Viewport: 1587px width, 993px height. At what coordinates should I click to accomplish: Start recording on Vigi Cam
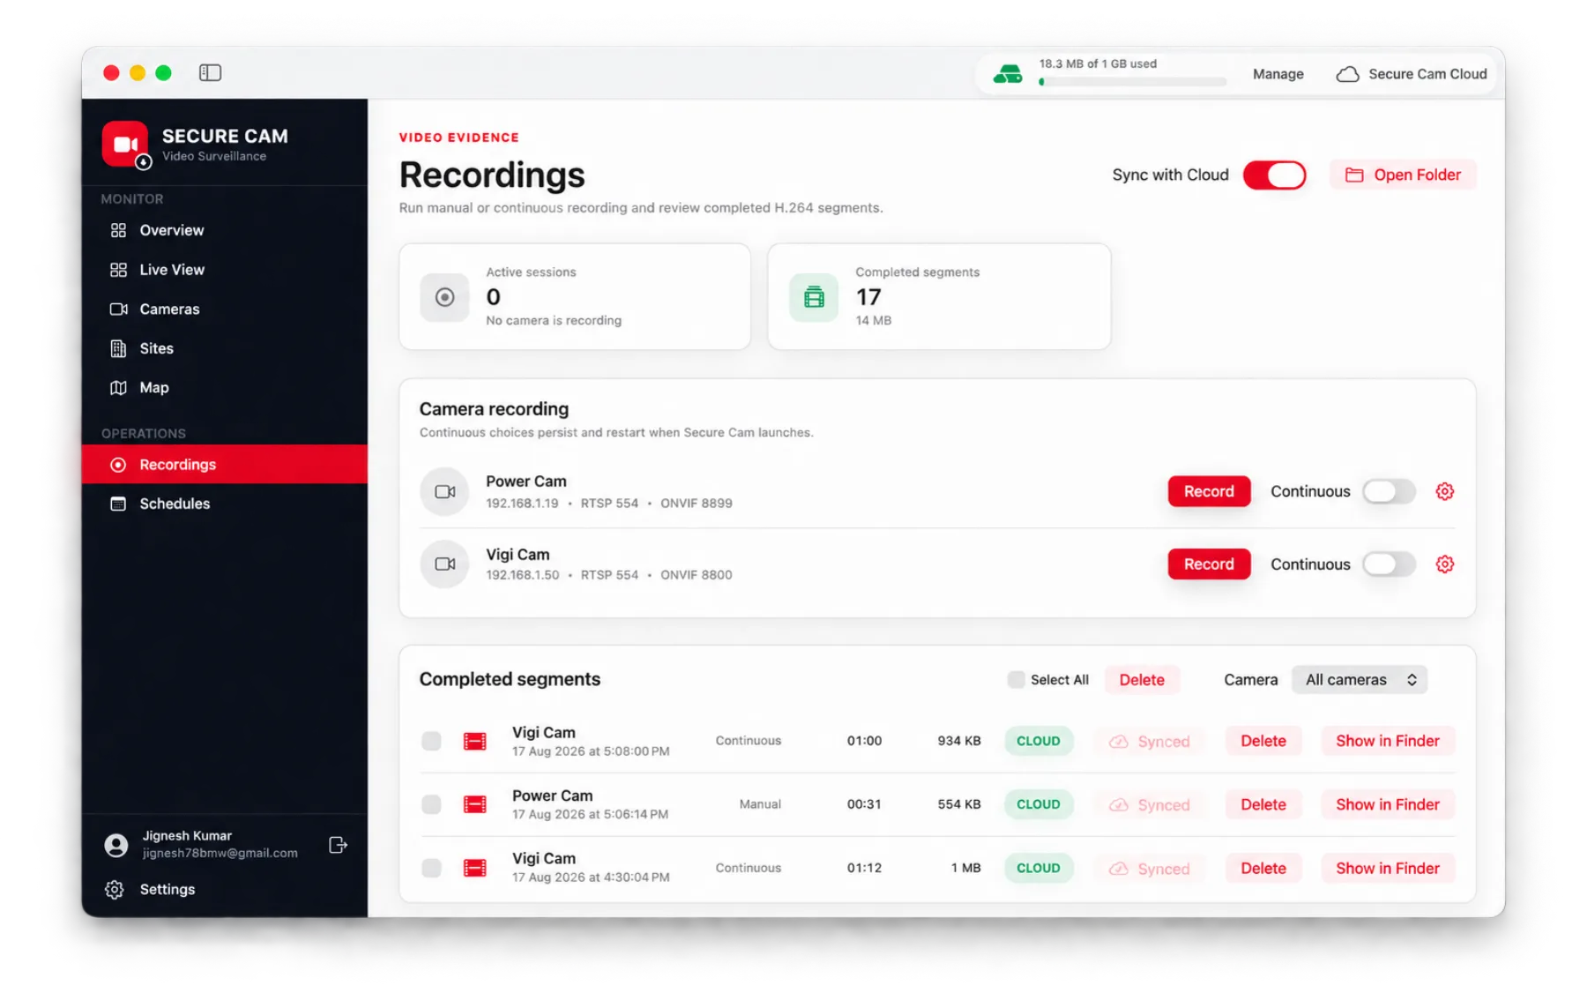(x=1209, y=564)
